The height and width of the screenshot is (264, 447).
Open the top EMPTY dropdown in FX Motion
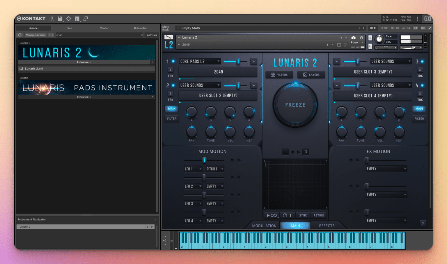(x=386, y=168)
